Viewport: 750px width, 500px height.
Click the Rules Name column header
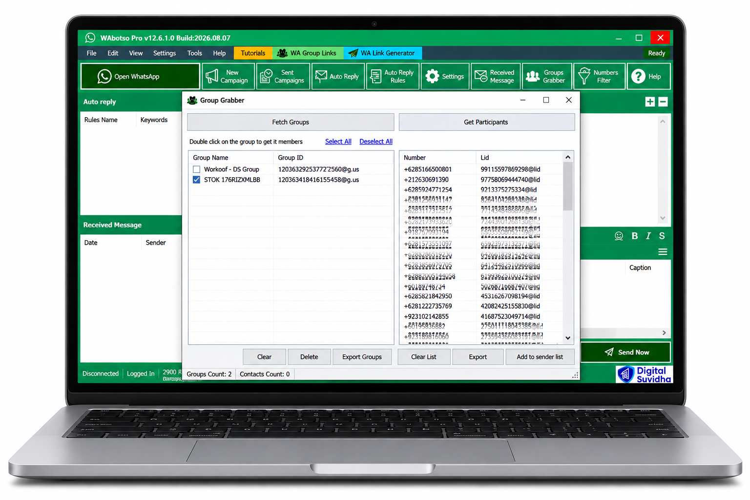click(x=101, y=120)
